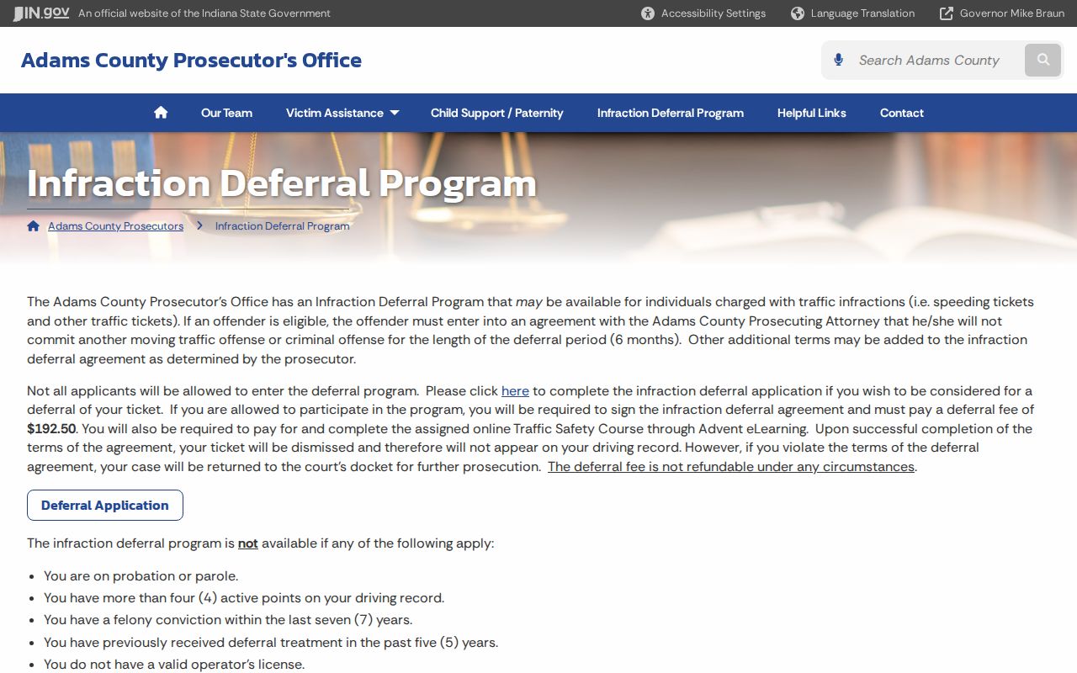Click 'You are on probation or parole.' item
This screenshot has height=673, width=1077.
click(141, 576)
